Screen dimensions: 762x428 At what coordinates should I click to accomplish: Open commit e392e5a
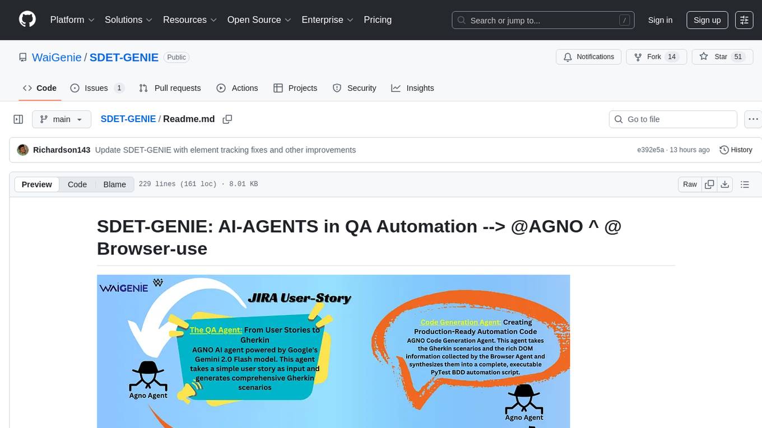[651, 150]
